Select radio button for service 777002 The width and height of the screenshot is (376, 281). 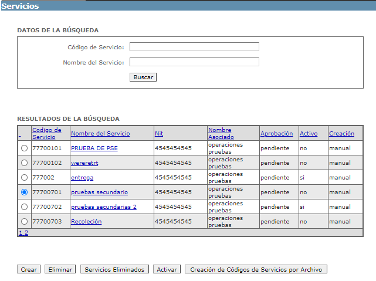[24, 177]
